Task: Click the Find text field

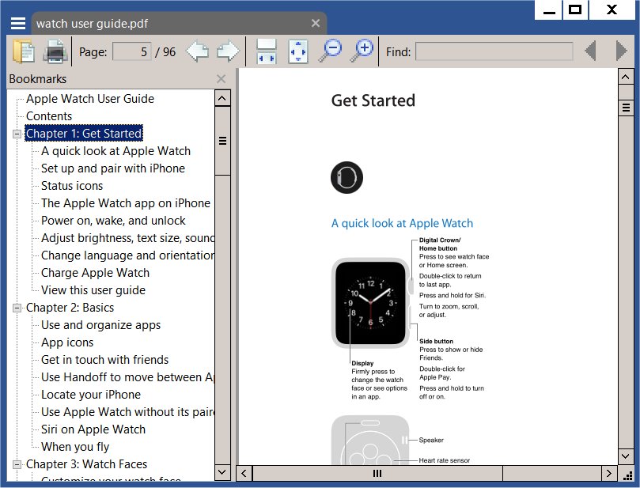Action: pyautogui.click(x=494, y=52)
